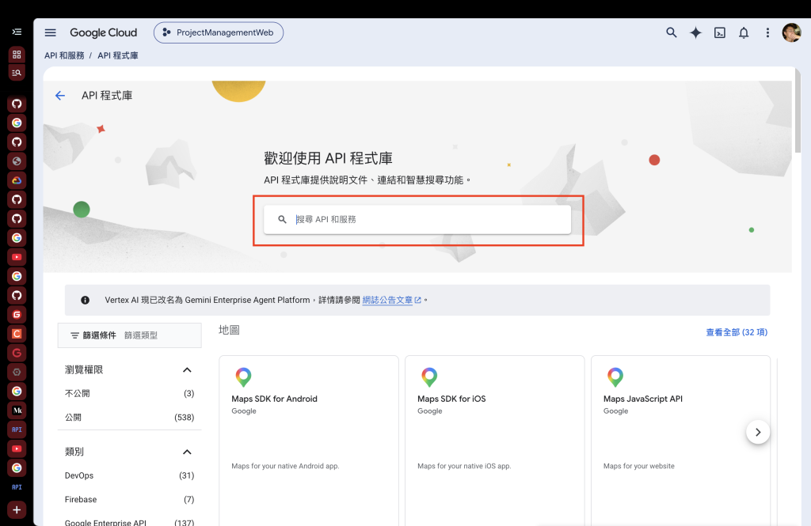Open the grid icon in browser sidebar

(17, 55)
